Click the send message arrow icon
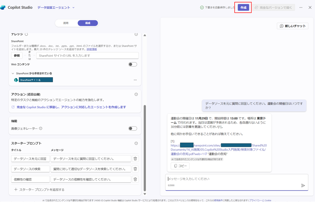 303,185
